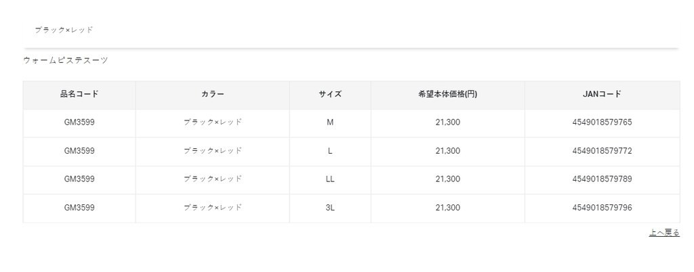
Task: Click ブラック×レッド color cell in LL row
Action: (212, 179)
